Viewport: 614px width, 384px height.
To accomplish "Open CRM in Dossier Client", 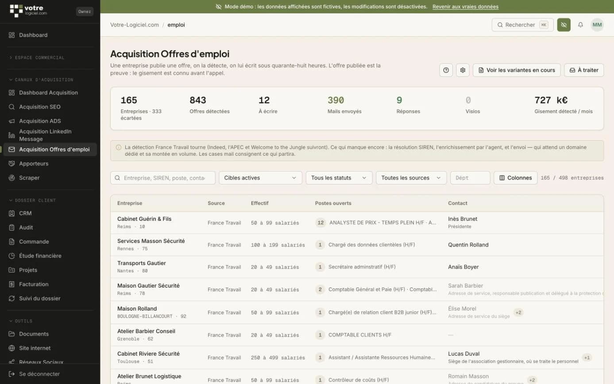I will tap(50, 213).
